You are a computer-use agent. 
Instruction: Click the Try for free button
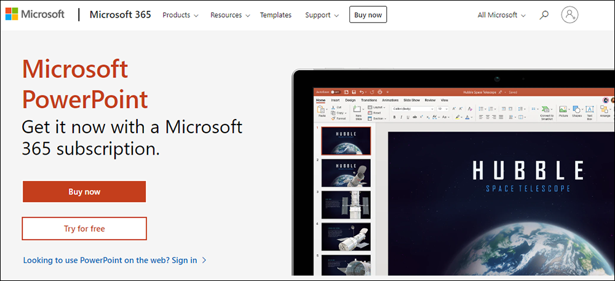pos(84,229)
